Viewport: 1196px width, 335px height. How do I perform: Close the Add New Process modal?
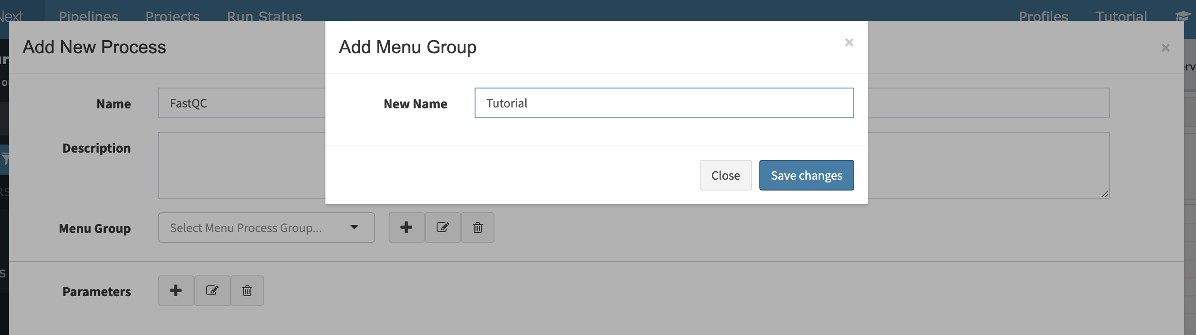(x=1165, y=48)
